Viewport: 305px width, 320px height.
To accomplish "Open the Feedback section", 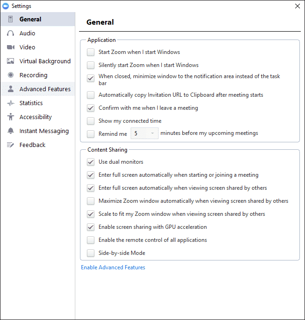I will [x=38, y=145].
